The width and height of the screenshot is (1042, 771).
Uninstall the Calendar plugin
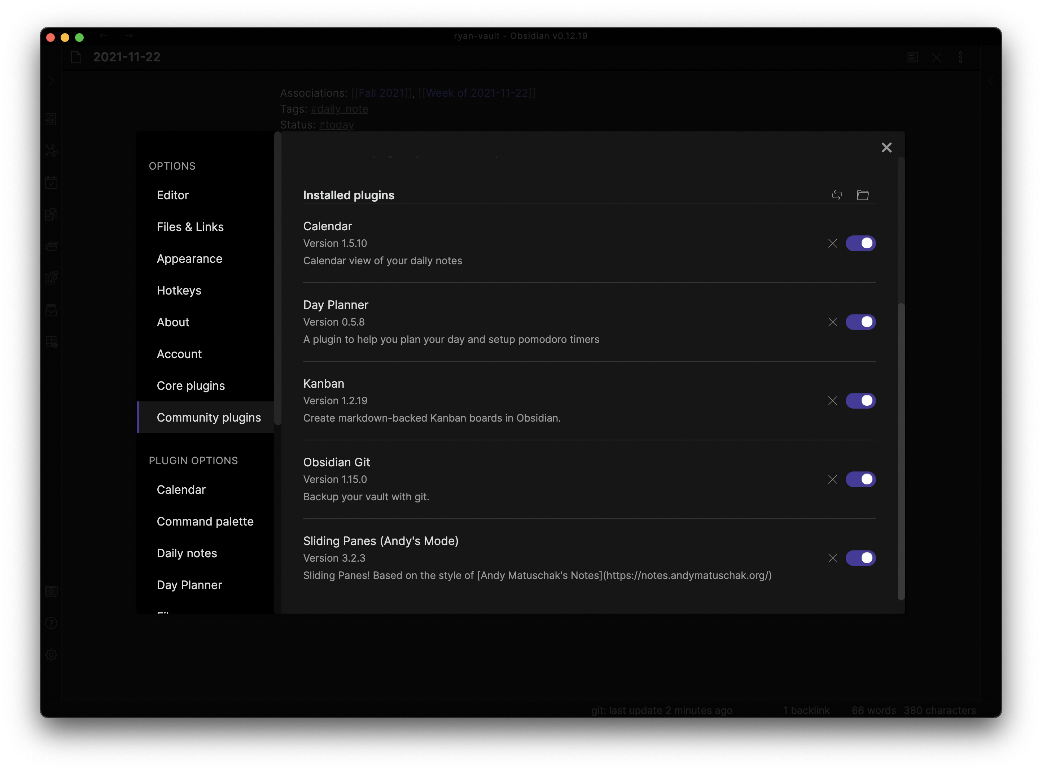point(833,243)
